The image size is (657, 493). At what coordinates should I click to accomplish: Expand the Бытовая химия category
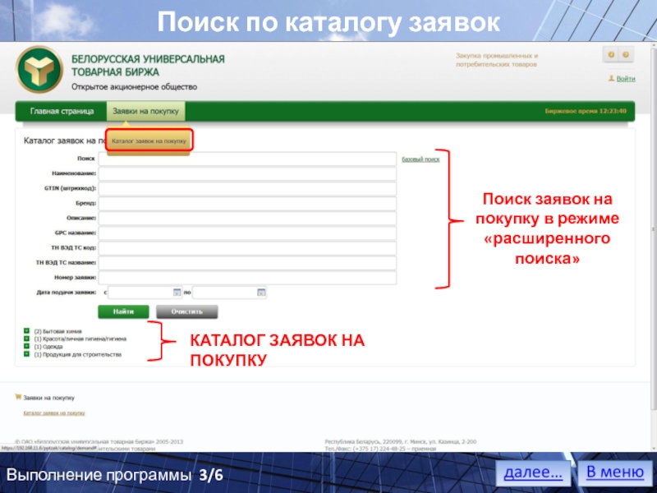coord(26,331)
